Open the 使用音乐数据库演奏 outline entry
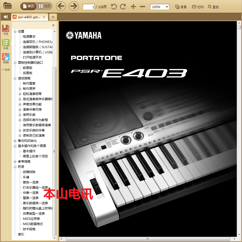The width and height of the screenshot is (242, 242). [x=37, y=125]
